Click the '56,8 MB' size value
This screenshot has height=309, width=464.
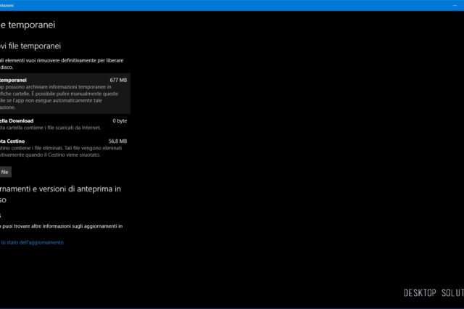(x=117, y=141)
